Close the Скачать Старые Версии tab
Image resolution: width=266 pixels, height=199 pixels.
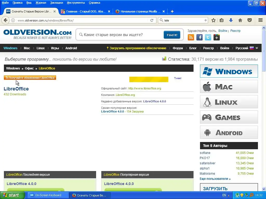pyautogui.click(x=55, y=11)
